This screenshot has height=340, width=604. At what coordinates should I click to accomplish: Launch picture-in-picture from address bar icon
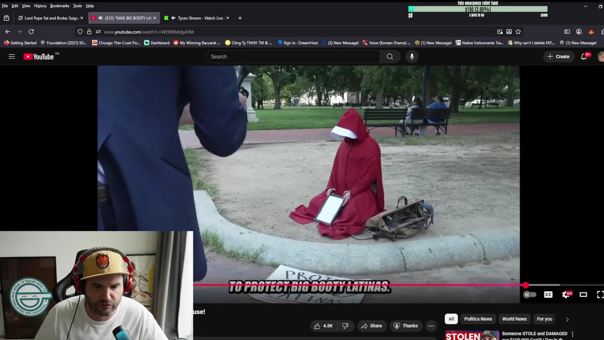[x=500, y=32]
